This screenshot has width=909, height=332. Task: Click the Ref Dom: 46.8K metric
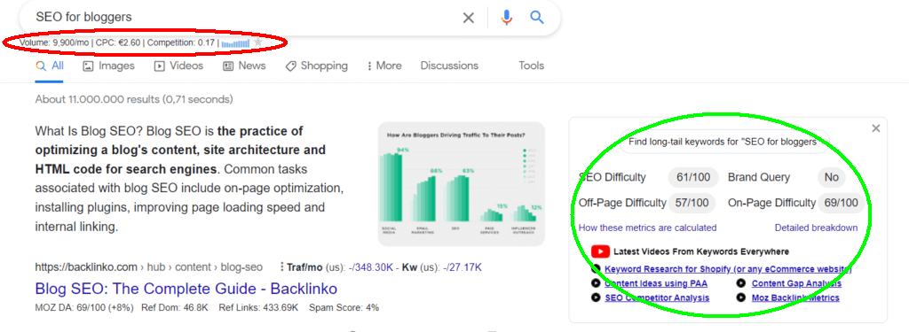pyautogui.click(x=175, y=308)
